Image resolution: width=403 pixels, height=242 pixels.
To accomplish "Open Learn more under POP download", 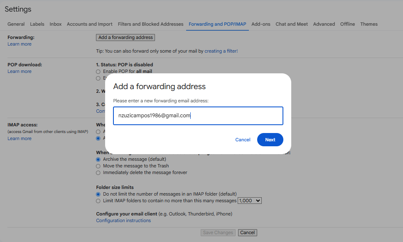I will 20,71.
